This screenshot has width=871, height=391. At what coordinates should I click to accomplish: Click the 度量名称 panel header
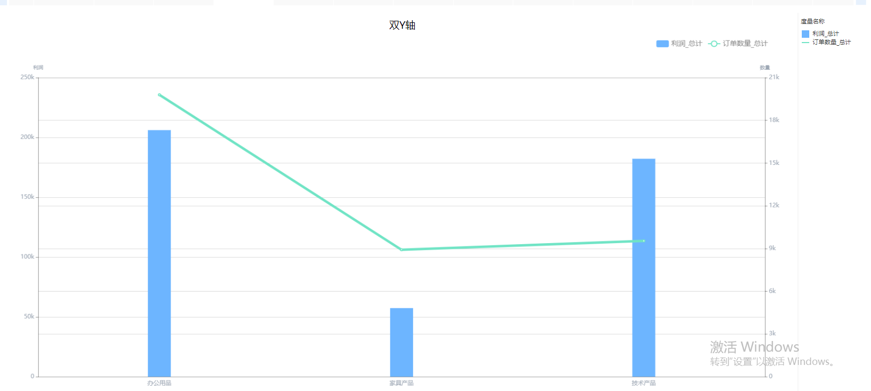(813, 21)
